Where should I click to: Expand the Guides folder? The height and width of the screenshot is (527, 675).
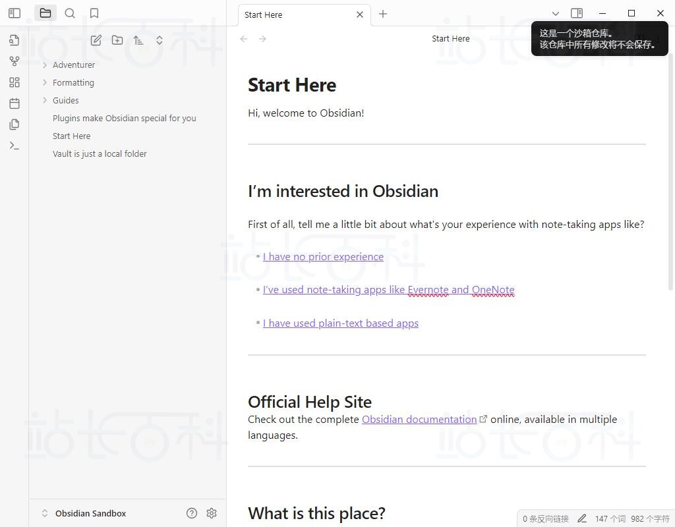pos(65,100)
